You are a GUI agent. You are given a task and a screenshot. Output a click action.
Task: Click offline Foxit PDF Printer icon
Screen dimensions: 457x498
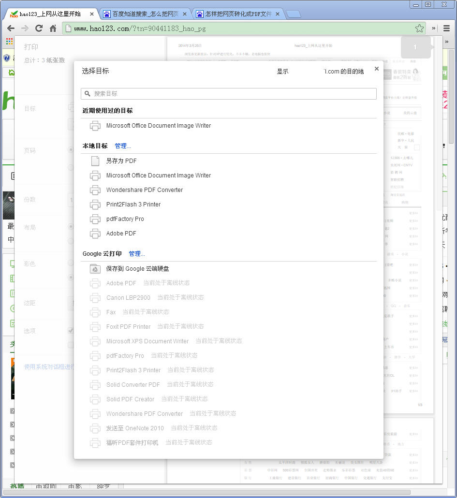[x=95, y=326]
